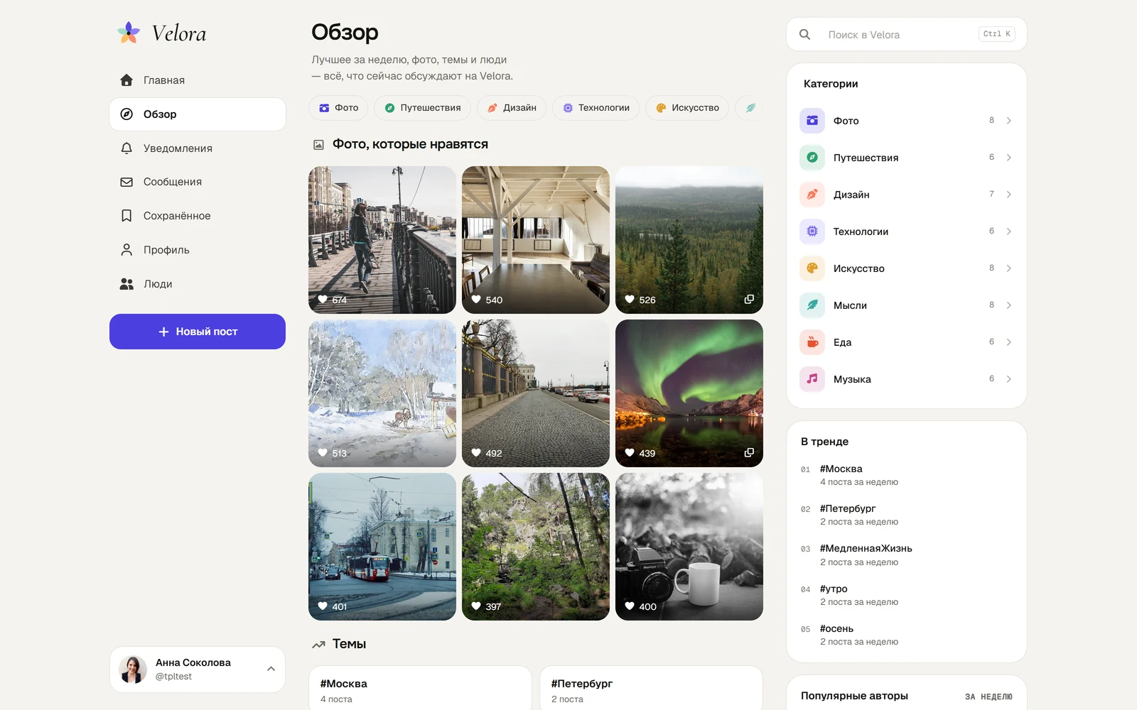Click the Музыка category note icon
This screenshot has height=710, width=1137.
(x=812, y=379)
